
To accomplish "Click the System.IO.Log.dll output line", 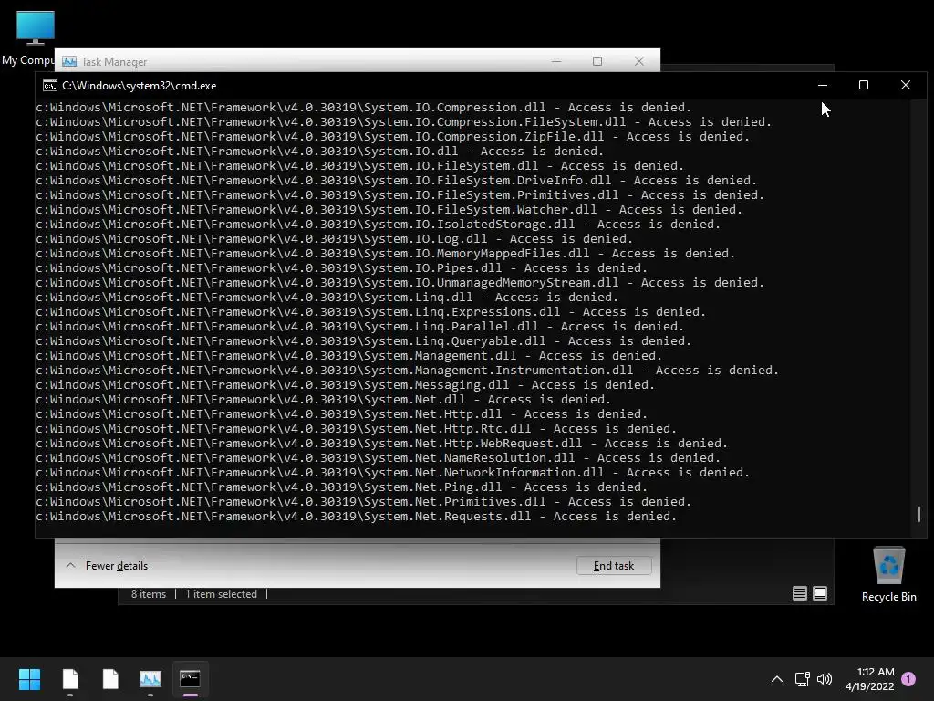I will (x=334, y=239).
